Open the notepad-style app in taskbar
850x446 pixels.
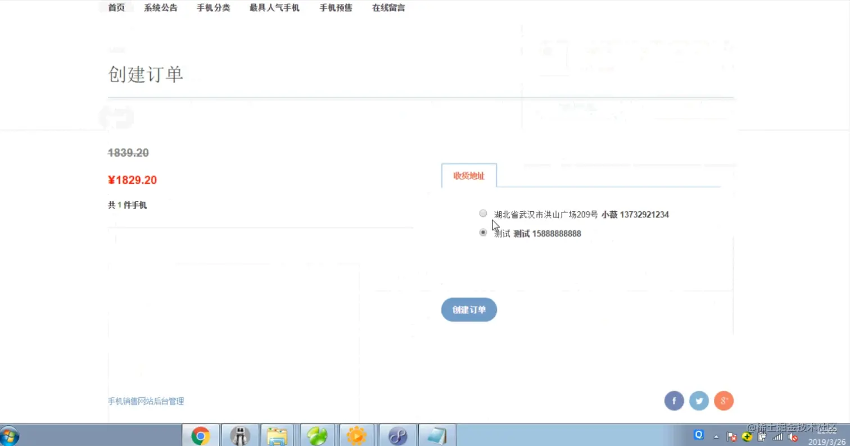click(437, 436)
